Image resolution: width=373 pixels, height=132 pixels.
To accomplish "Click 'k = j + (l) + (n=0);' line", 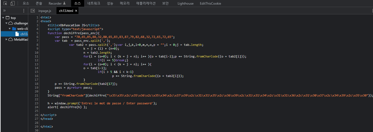I will click(x=102, y=49).
